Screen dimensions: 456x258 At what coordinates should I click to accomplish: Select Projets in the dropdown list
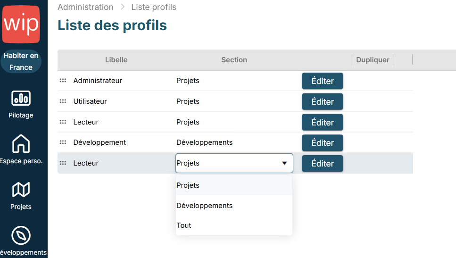point(188,185)
